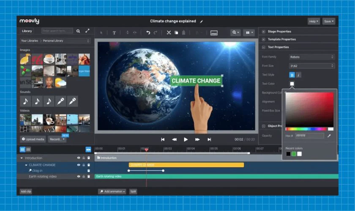355x211 pixels.
Task: Hide the CLIMATE CHANGE layer with eye icon
Action: click(x=79, y=165)
